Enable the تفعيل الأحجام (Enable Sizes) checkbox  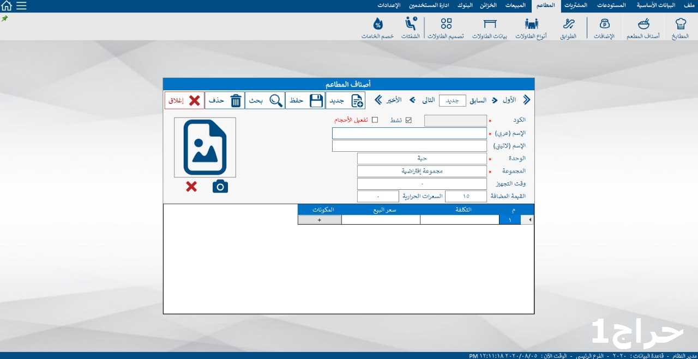[x=375, y=120]
